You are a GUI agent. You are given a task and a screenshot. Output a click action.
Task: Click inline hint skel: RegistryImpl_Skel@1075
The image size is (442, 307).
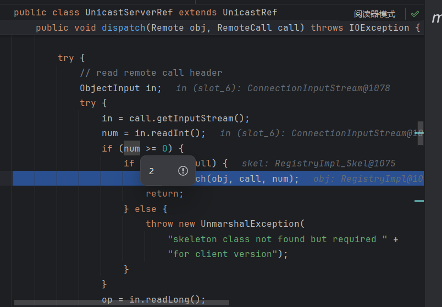318,163
